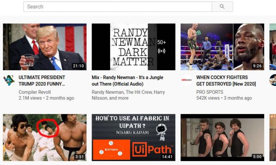Click the magnifying glass search button

(x=222, y=7)
